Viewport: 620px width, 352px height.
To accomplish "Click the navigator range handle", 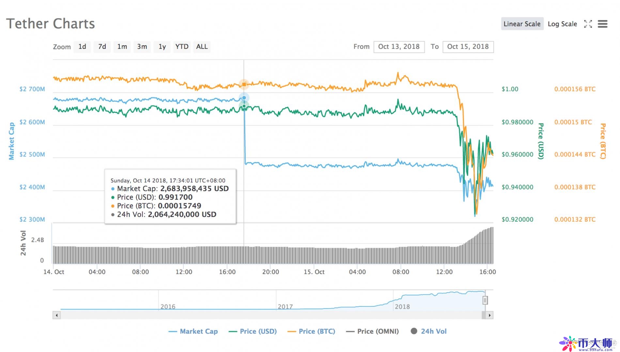I will coord(485,300).
